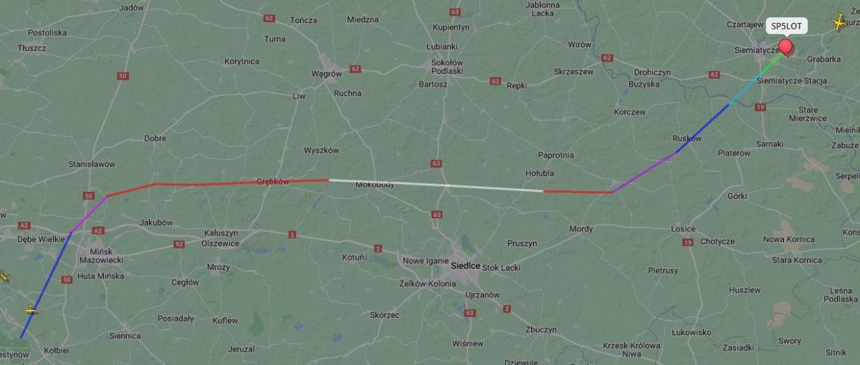
Task: Click the Węgrów town label
Action: coord(327,73)
